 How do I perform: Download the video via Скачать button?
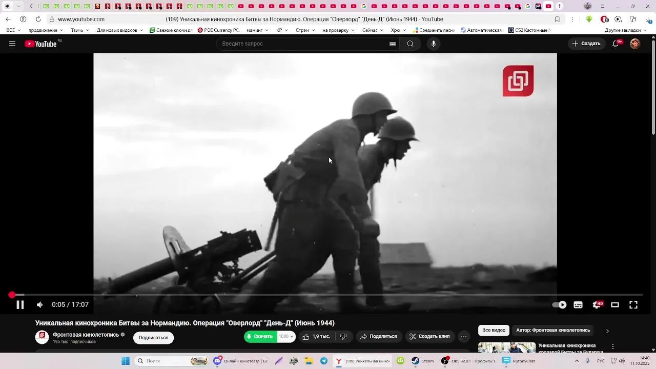(x=260, y=337)
